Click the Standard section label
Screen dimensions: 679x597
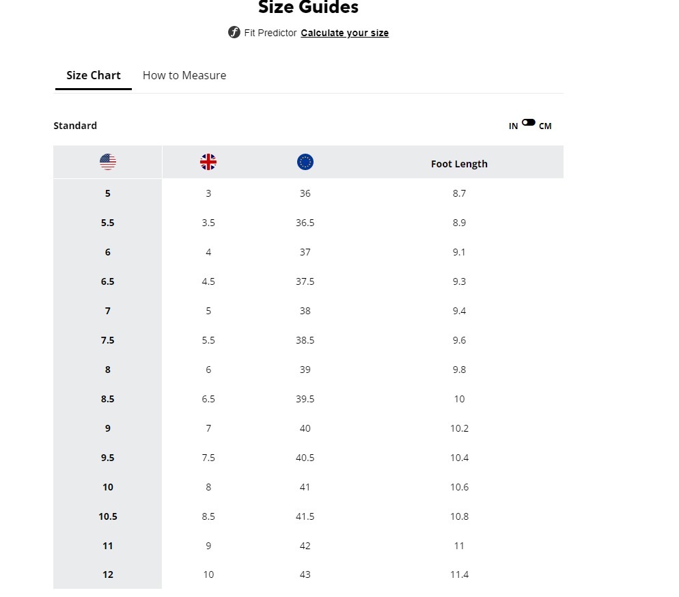[x=75, y=126]
